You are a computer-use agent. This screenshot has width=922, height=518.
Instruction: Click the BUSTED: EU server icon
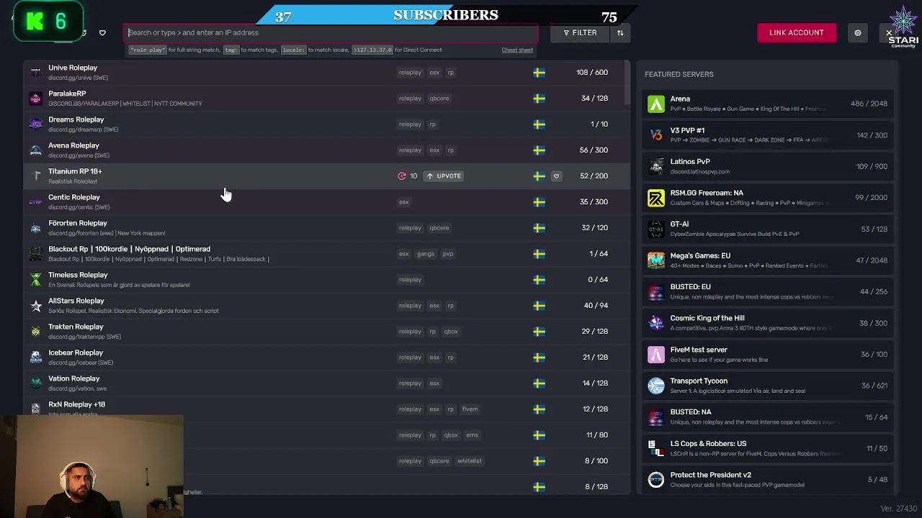coord(655,291)
